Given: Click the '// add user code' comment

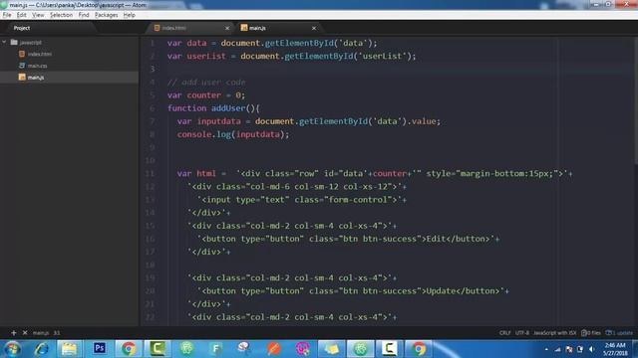Looking at the screenshot, I should point(206,83).
